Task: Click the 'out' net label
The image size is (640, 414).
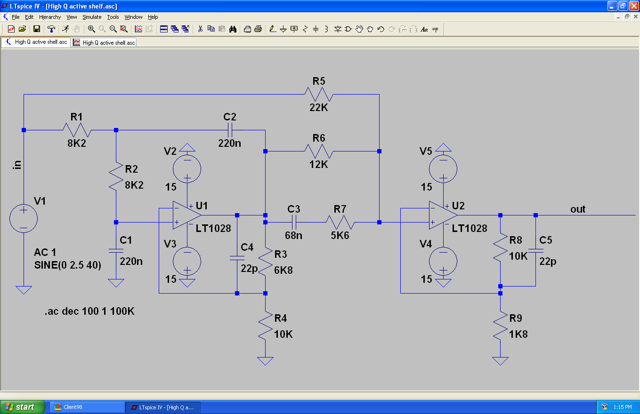Action: (x=578, y=209)
